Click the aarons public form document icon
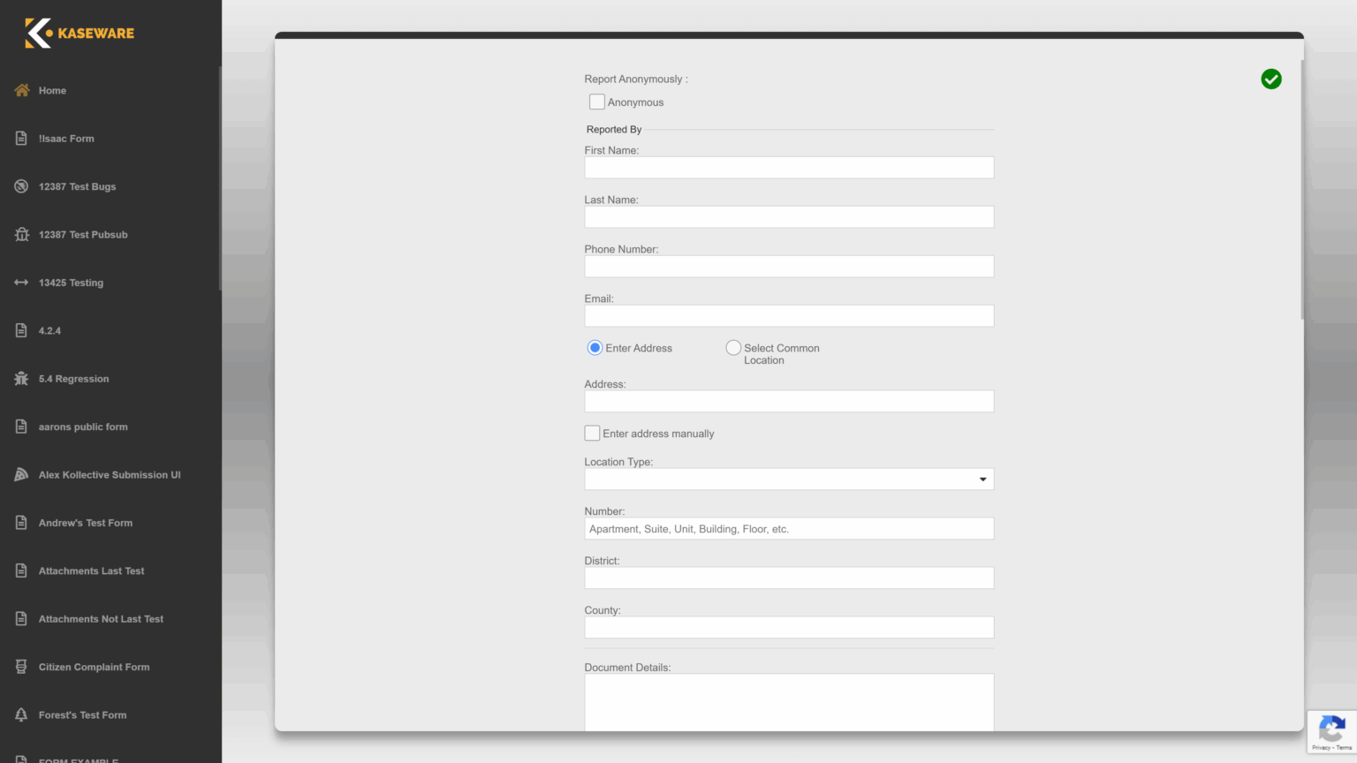 pyautogui.click(x=20, y=427)
